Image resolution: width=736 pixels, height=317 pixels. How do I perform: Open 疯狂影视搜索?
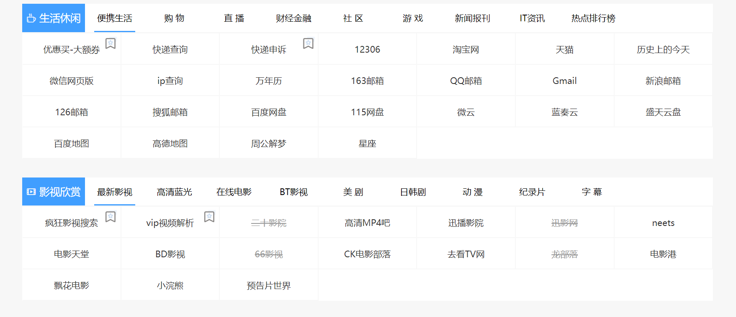point(72,223)
